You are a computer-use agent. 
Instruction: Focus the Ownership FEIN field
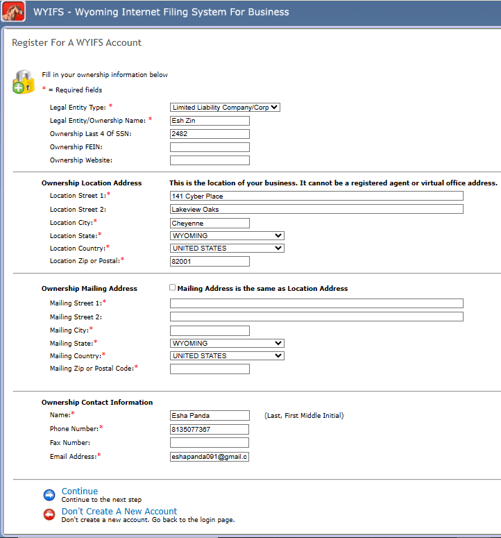[210, 147]
